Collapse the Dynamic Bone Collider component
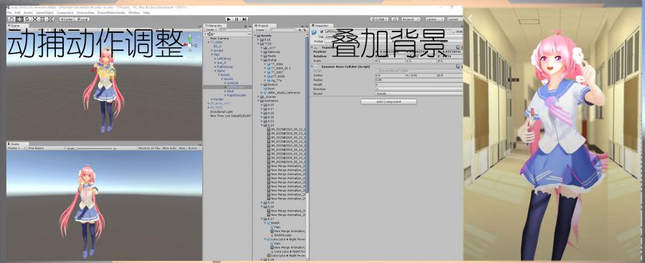 click(312, 66)
